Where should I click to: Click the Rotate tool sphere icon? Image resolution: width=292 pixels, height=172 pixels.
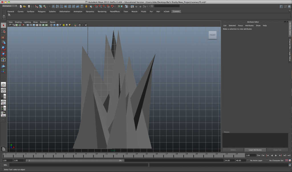point(3,48)
